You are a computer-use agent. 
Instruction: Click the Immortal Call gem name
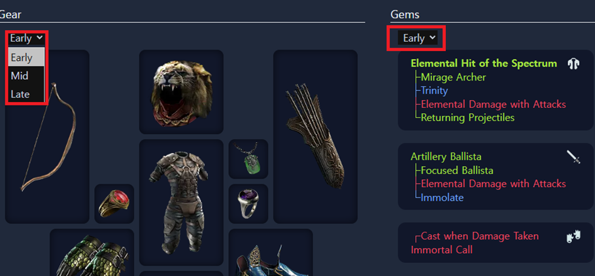coord(441,250)
